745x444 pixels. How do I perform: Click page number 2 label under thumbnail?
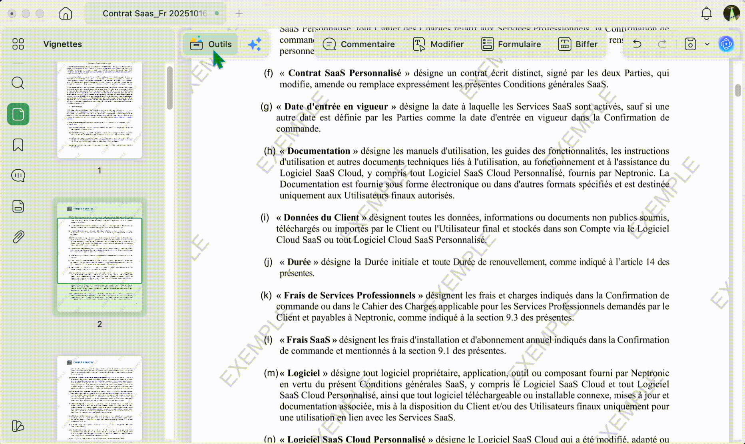click(100, 324)
